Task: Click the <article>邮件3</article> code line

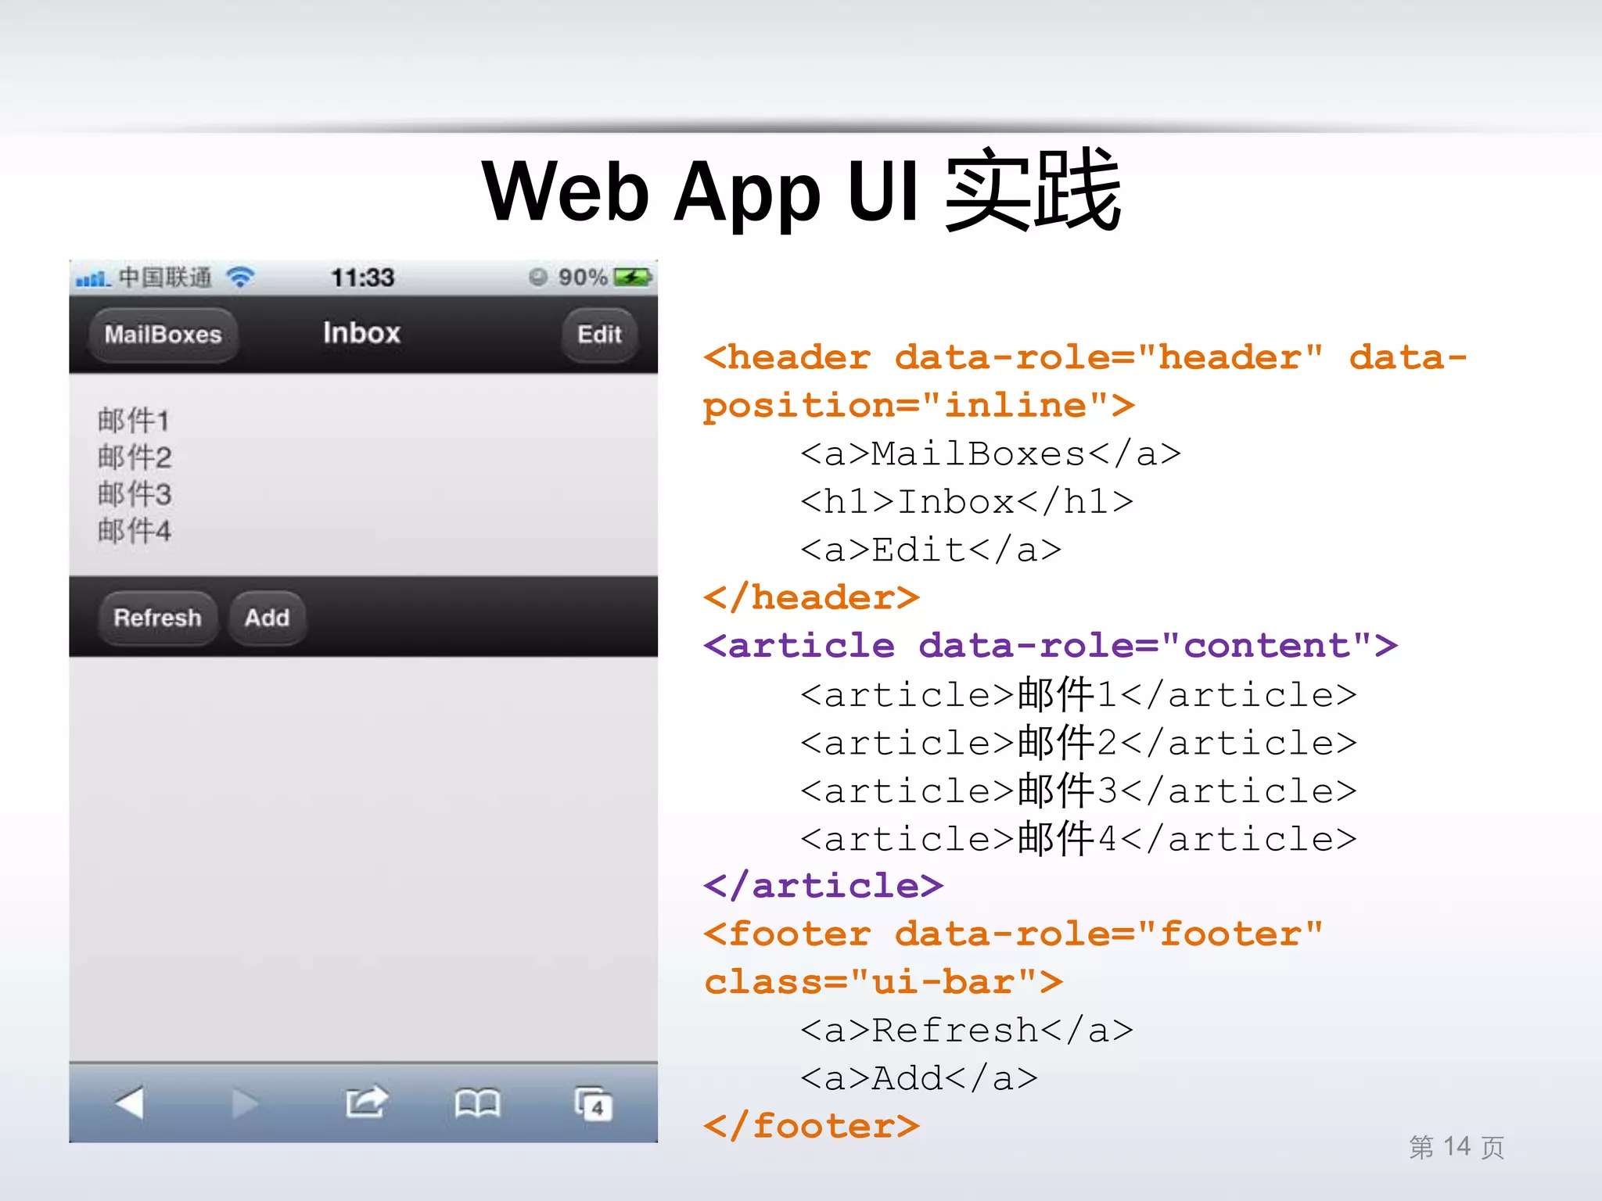Action: [1078, 791]
